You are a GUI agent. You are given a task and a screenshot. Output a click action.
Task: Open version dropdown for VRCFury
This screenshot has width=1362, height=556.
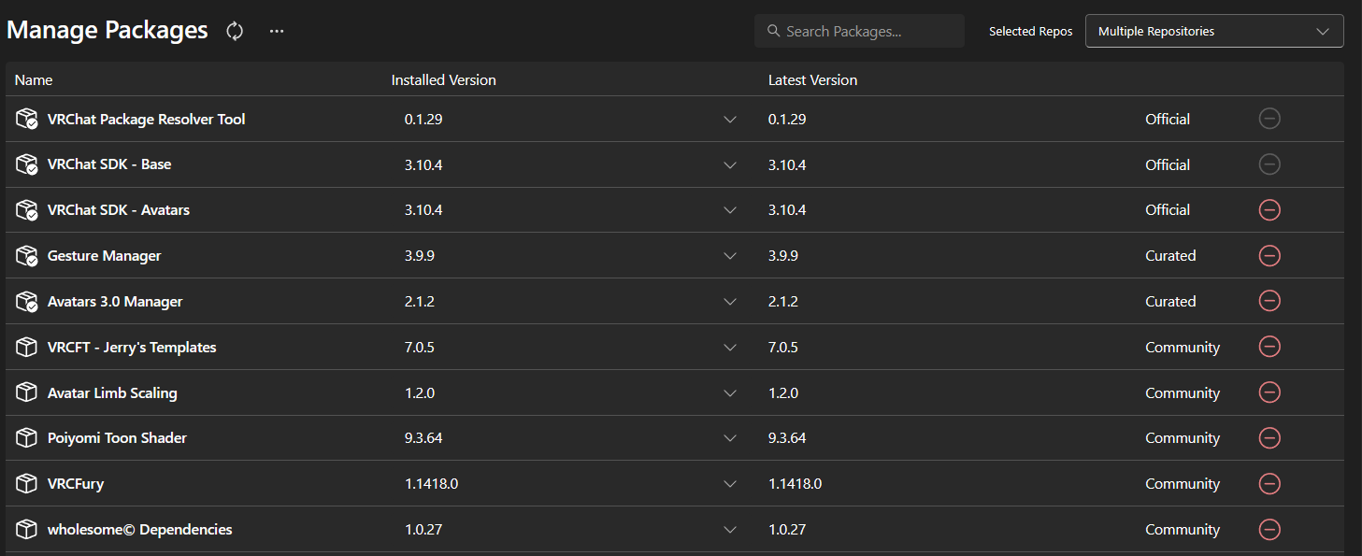731,484
